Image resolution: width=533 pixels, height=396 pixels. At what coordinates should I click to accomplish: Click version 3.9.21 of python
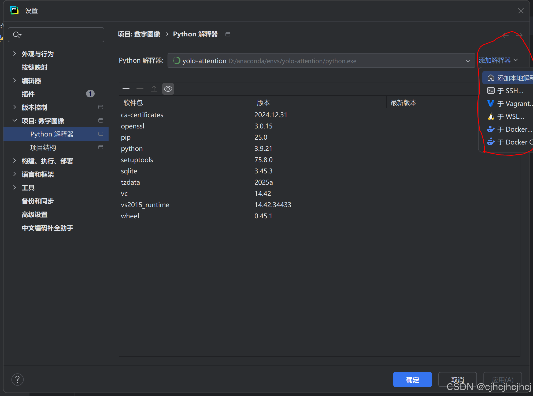pos(263,148)
